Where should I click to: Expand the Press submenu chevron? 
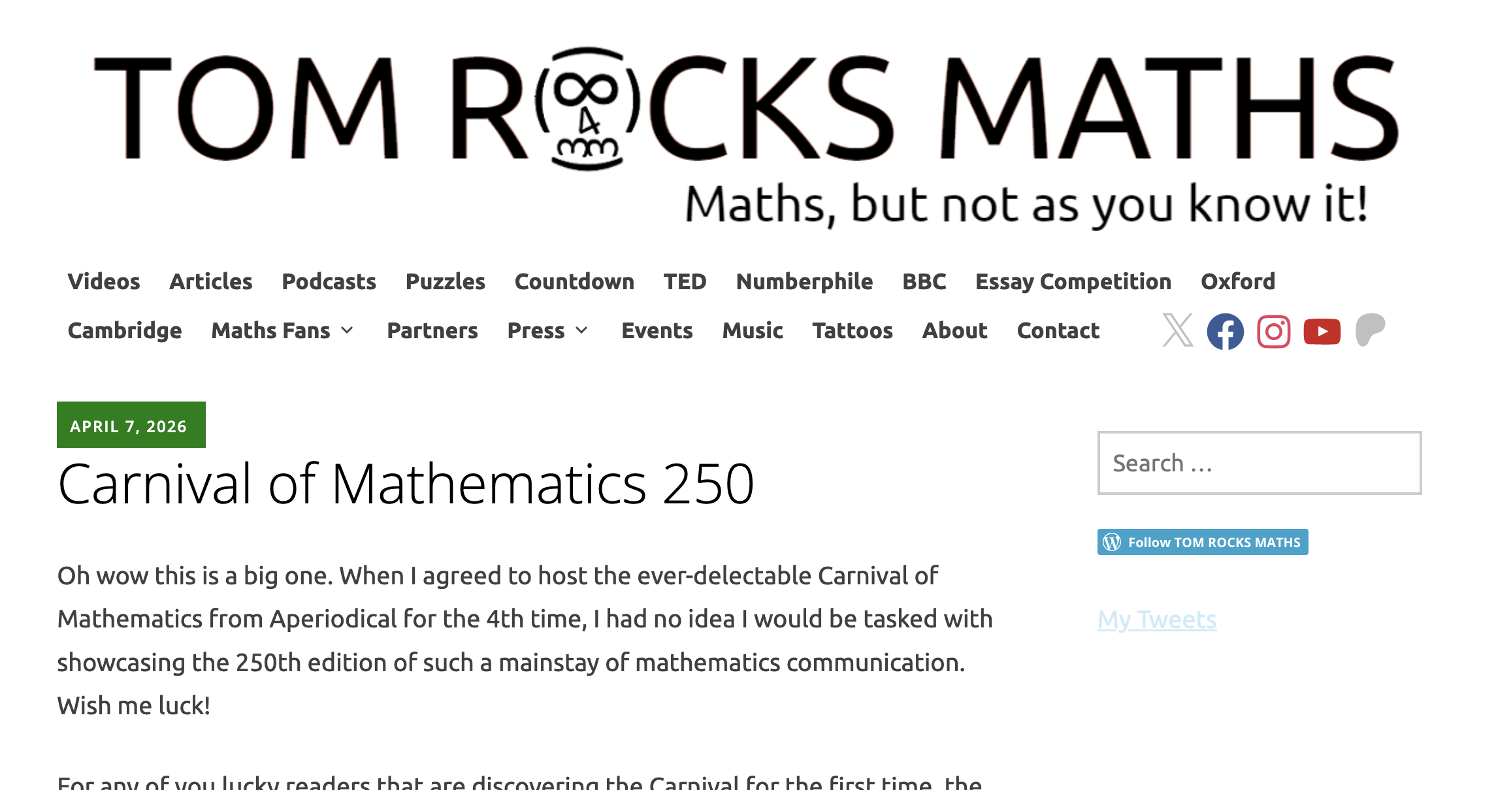click(581, 330)
